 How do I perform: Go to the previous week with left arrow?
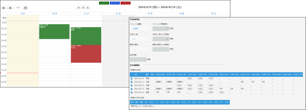[x=4, y=8]
